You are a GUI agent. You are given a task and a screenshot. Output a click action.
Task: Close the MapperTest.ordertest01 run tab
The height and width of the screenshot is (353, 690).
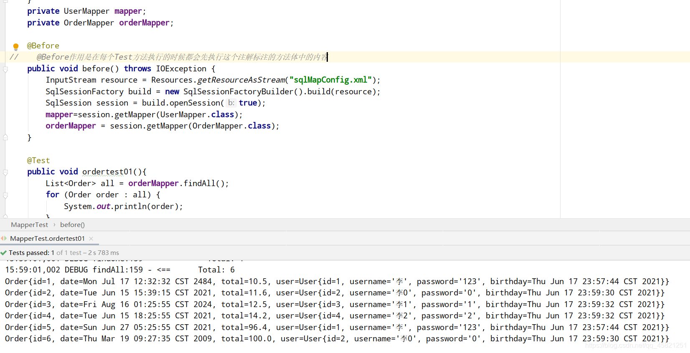91,239
